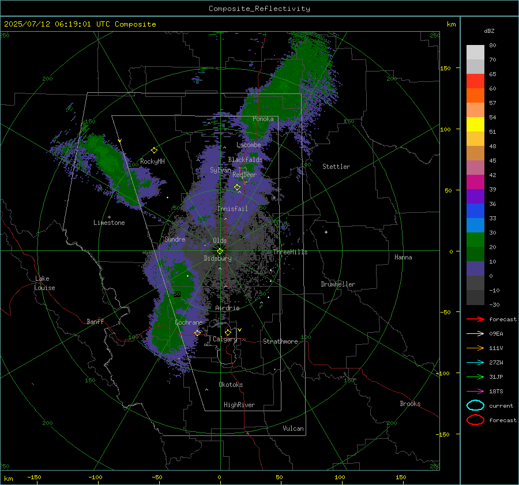The height and width of the screenshot is (485, 519).
Task: Click the cyan 'current' ellipse legend icon
Action: click(x=475, y=405)
